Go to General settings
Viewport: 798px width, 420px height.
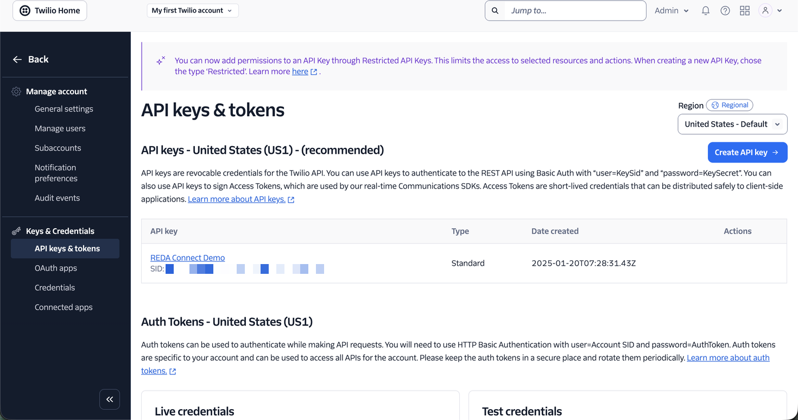click(64, 109)
